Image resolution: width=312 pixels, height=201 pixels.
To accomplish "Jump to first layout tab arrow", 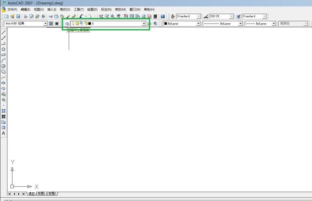I will click(9, 194).
